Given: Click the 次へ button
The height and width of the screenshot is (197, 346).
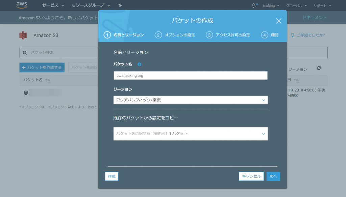Looking at the screenshot, I should coord(273,176).
